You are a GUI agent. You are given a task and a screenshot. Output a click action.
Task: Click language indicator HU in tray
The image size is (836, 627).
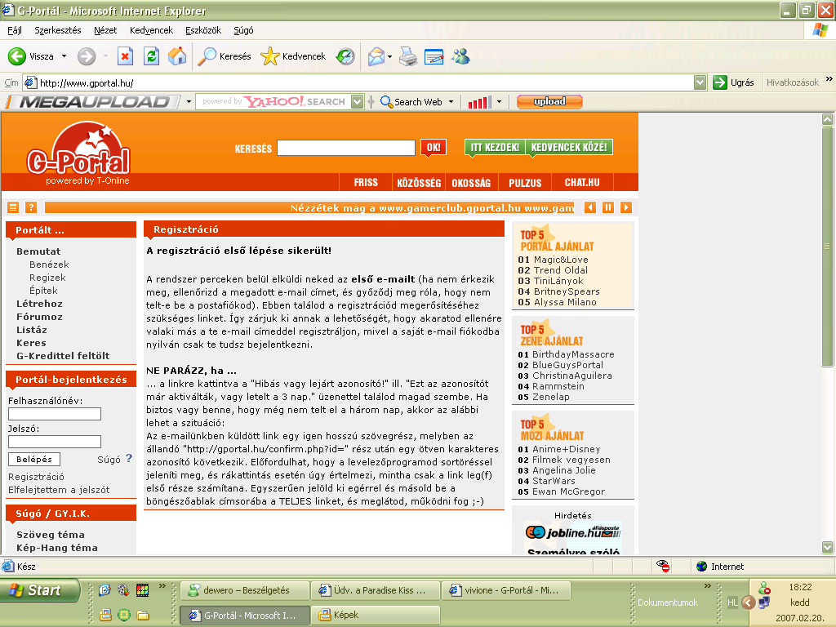tap(732, 603)
